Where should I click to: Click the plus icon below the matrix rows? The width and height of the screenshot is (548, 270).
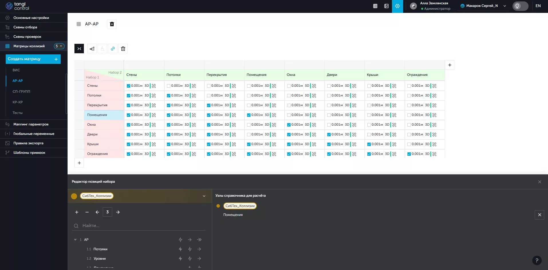[x=79, y=163]
